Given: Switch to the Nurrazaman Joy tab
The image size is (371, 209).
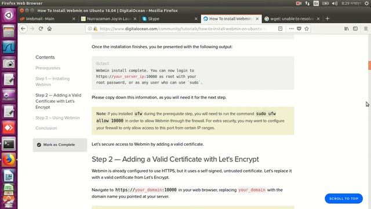Looking at the screenshot, I should point(109,19).
